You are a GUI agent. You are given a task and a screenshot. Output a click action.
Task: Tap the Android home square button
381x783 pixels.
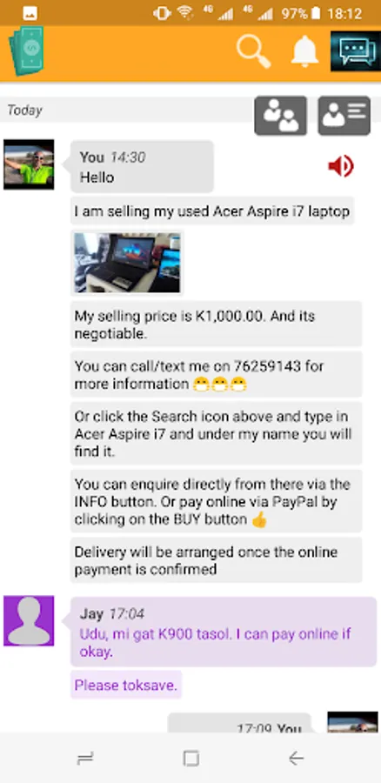(190, 759)
